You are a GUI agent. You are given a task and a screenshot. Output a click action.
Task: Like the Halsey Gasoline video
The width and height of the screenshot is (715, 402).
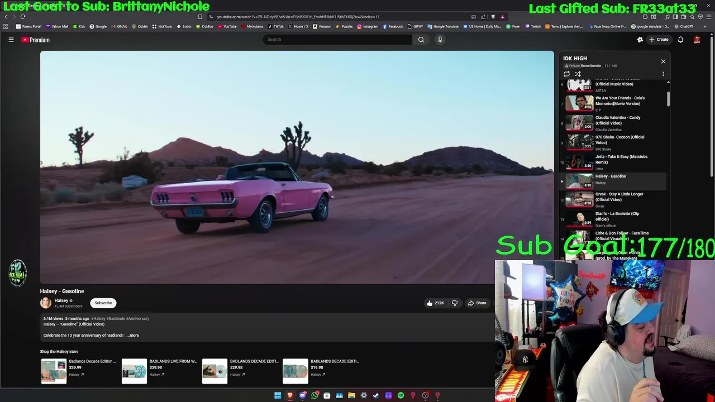[x=435, y=303]
